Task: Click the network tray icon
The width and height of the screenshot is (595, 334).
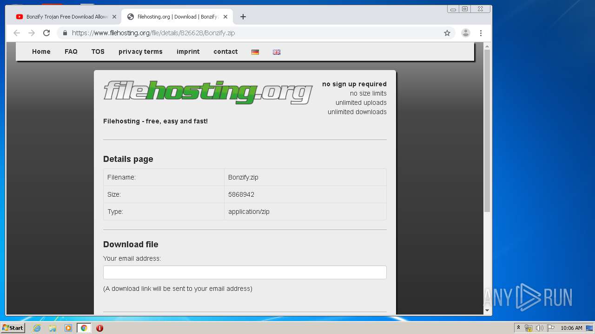Action: click(x=529, y=328)
